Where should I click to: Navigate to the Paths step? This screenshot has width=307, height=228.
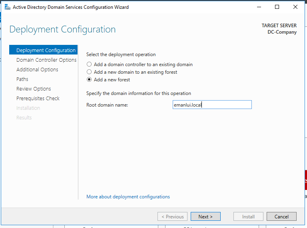point(22,79)
